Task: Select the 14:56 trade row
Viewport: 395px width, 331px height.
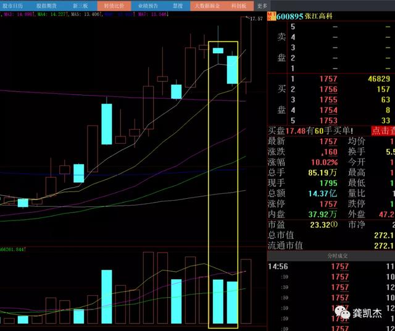Action: 331,266
